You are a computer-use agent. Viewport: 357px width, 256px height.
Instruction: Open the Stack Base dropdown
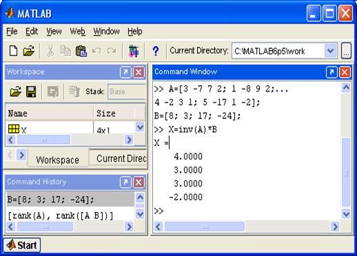pos(127,92)
